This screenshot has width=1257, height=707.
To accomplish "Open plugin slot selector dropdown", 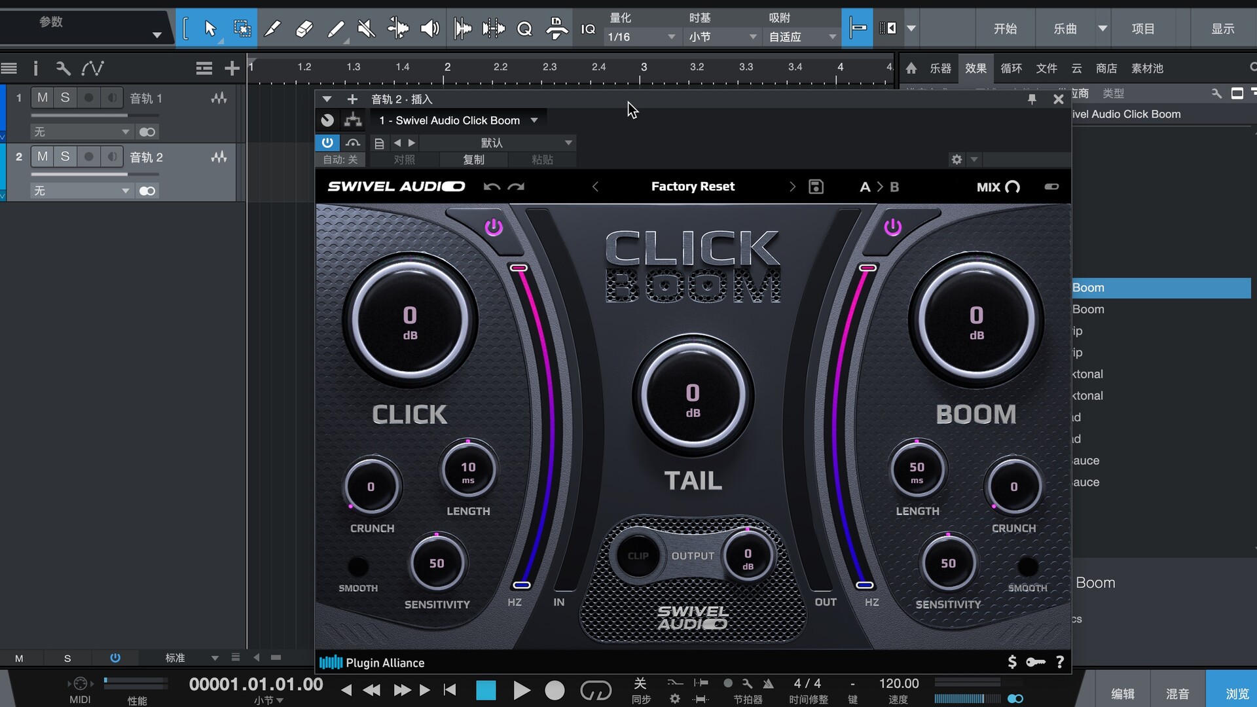I will pos(458,120).
